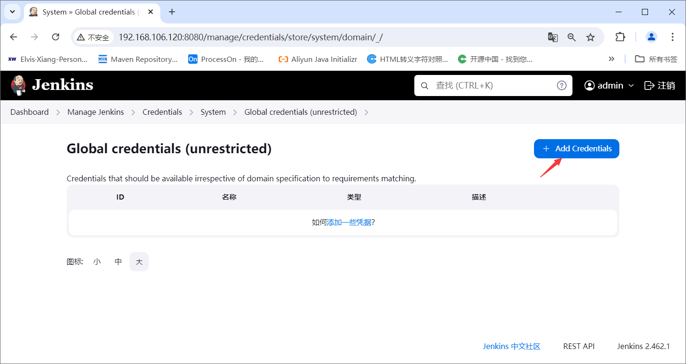Viewport: 686px width, 364px height.
Task: Click the 查找 search input field
Action: click(493, 85)
